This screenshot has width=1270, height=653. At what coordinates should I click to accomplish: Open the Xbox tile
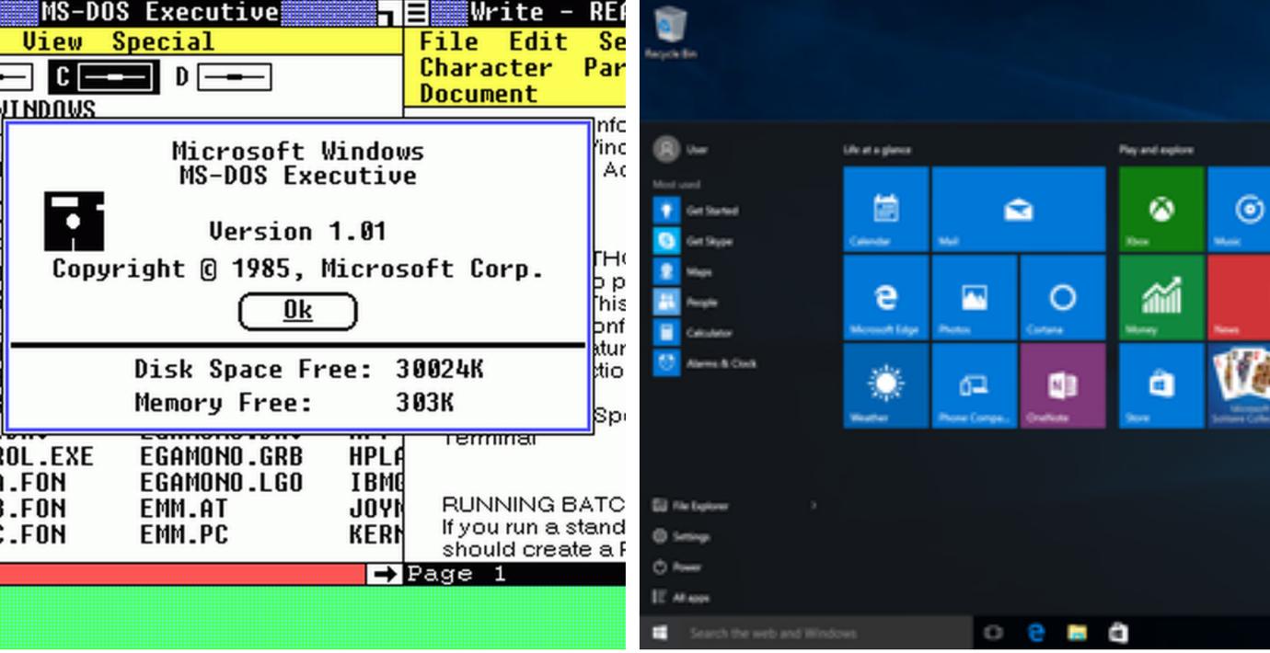coord(1161,209)
